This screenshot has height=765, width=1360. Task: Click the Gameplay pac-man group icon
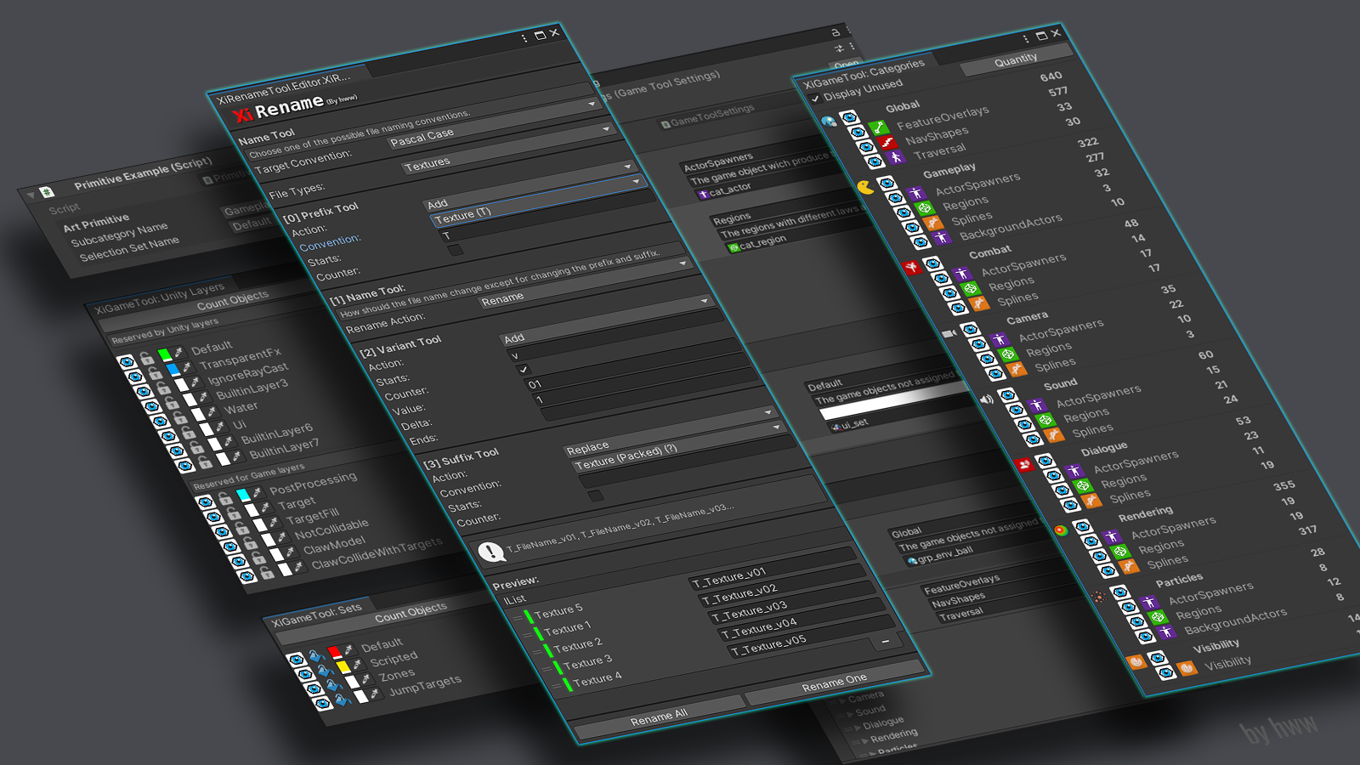click(x=865, y=187)
